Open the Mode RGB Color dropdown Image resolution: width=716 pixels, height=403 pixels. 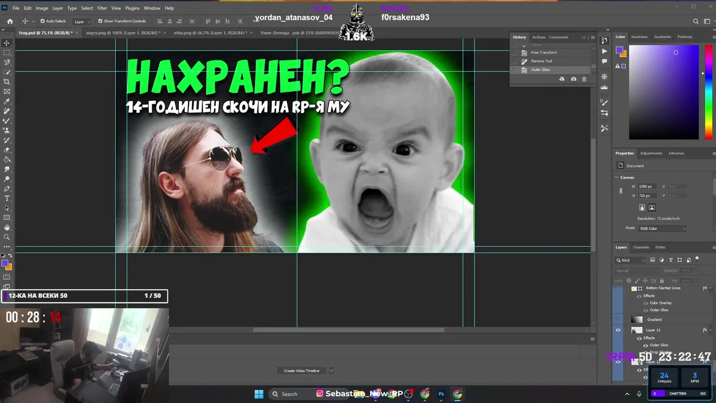[662, 228]
